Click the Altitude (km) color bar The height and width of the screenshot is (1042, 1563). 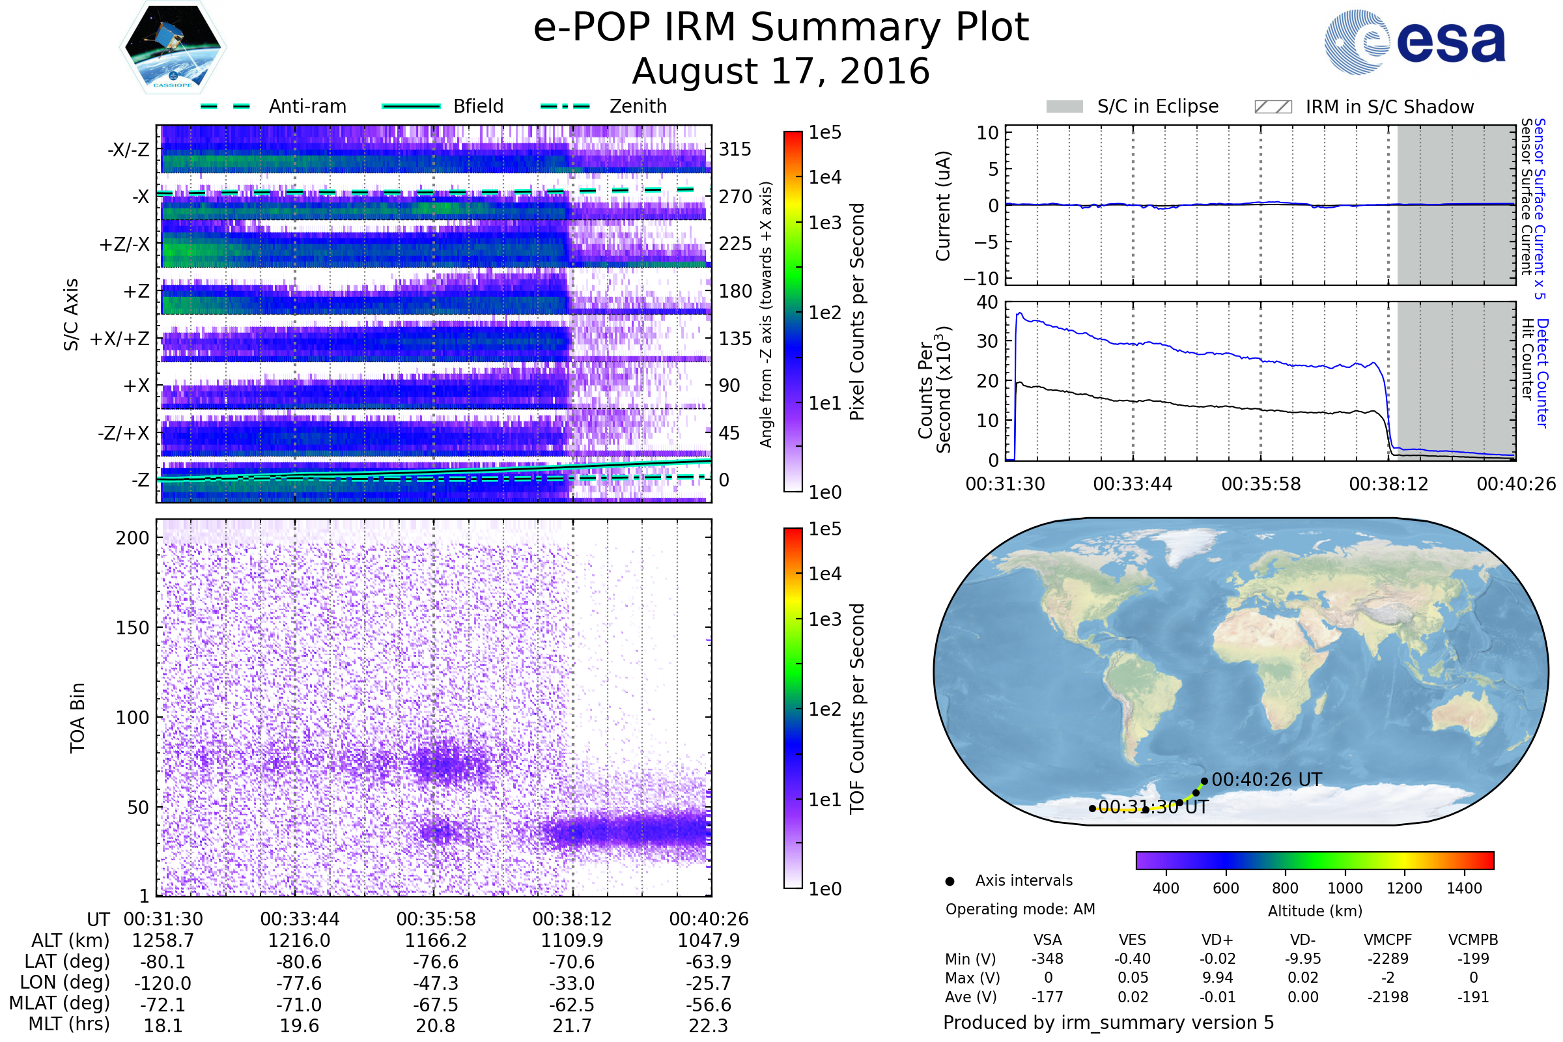pos(1314,860)
